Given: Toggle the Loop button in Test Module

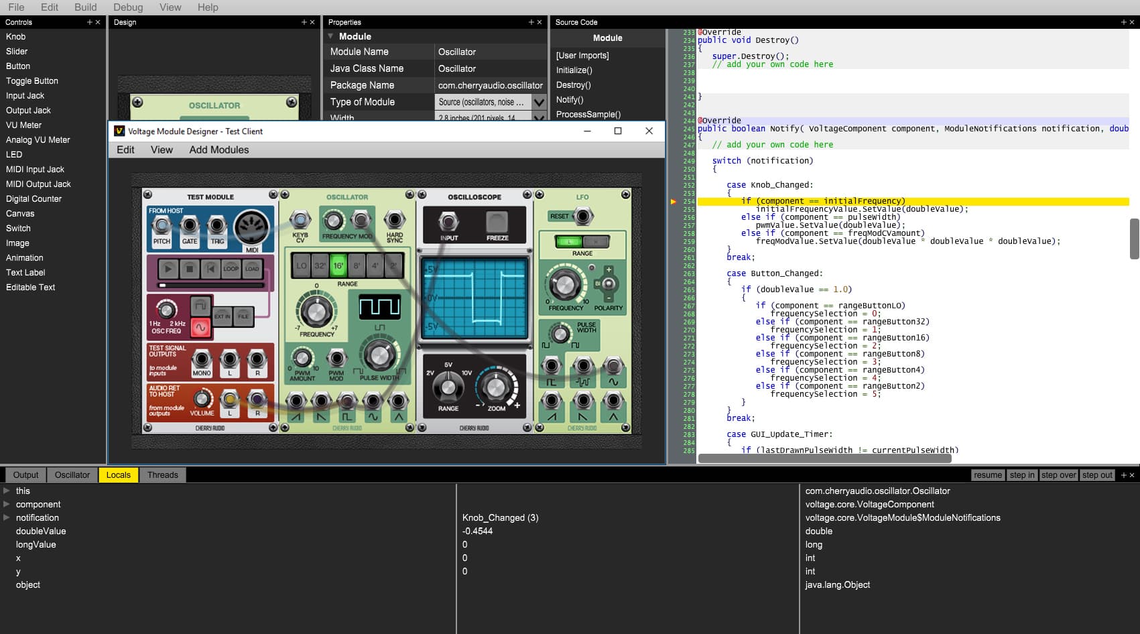Looking at the screenshot, I should tap(231, 269).
